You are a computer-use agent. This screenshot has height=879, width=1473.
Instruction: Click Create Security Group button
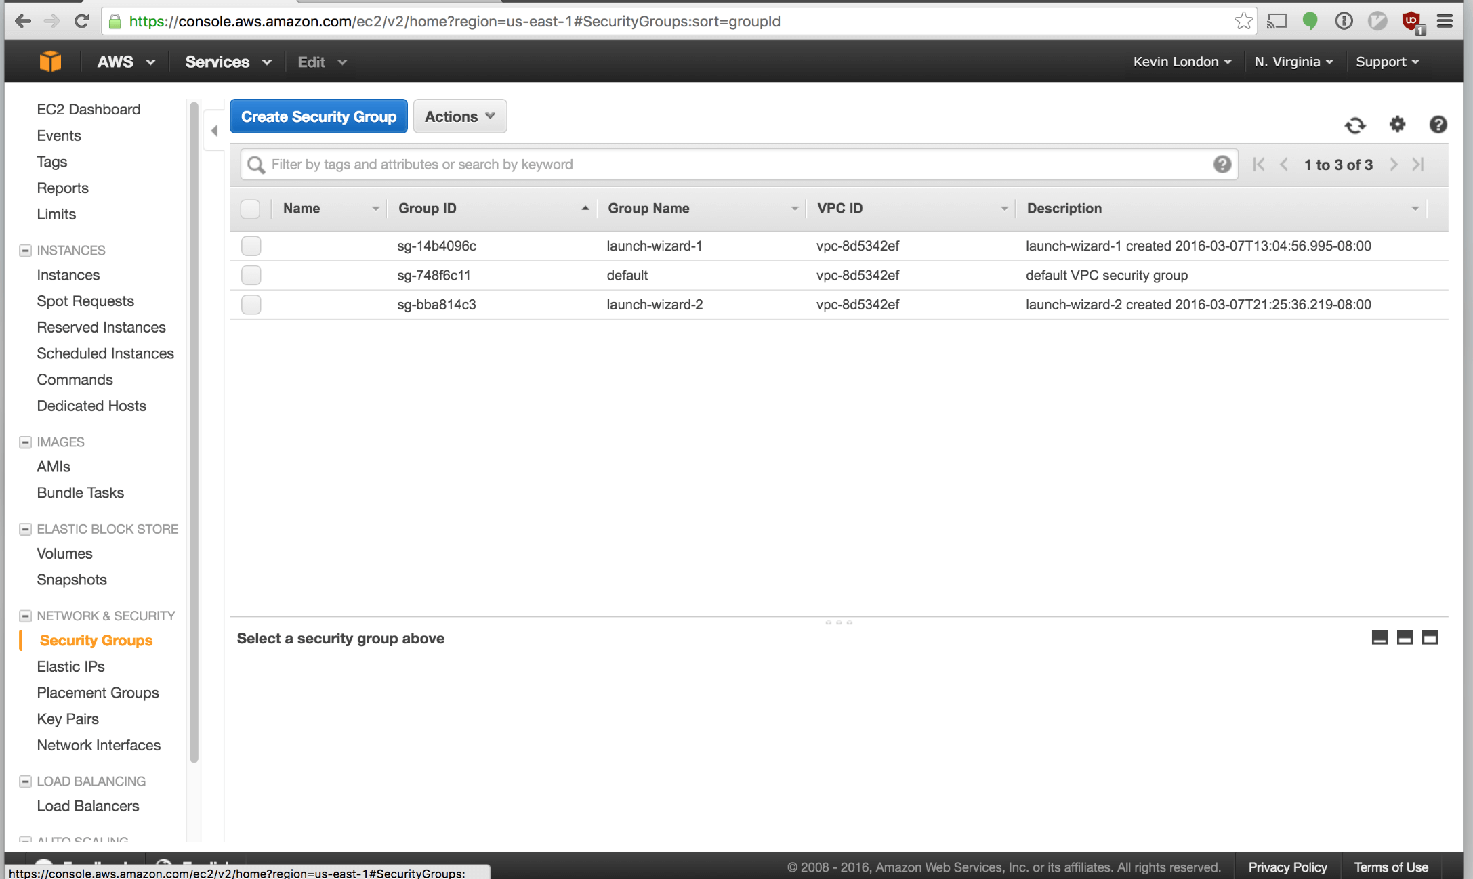pyautogui.click(x=318, y=116)
